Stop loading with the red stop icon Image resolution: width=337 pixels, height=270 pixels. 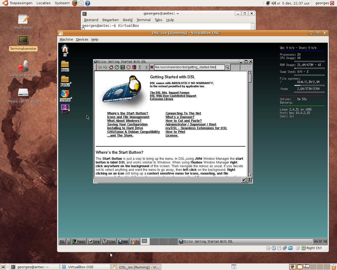(x=128, y=67)
